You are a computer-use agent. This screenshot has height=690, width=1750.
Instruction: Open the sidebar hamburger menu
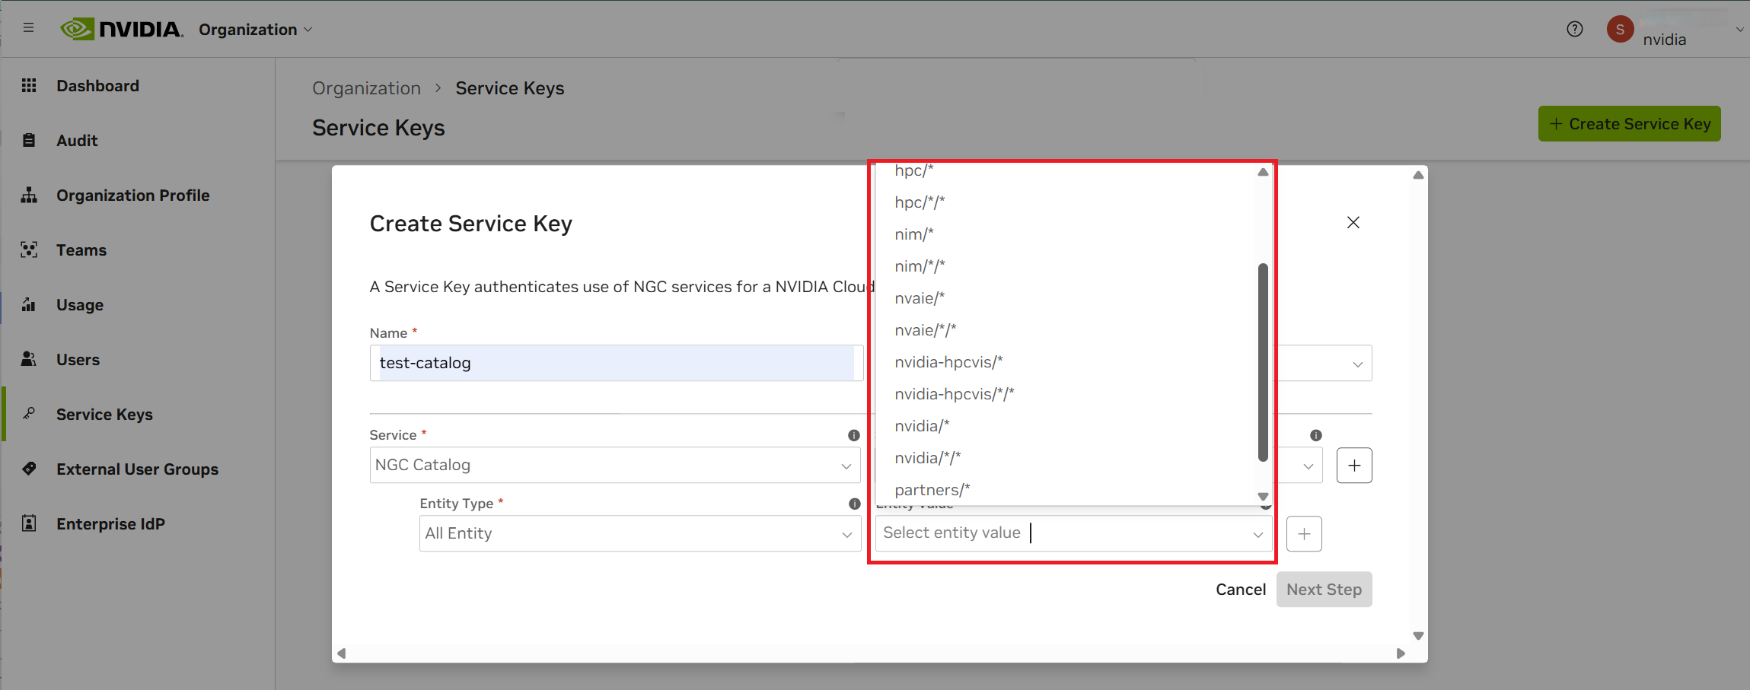[29, 27]
